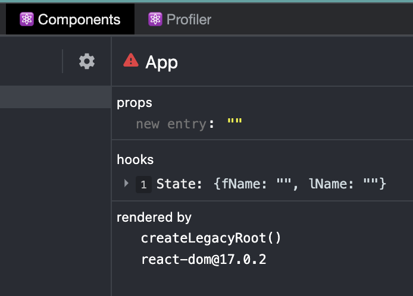Click hook index badge 1
413x296 pixels.
143,184
